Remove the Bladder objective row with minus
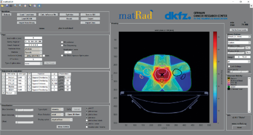This screenshot has width=253, height=135. [3, 87]
